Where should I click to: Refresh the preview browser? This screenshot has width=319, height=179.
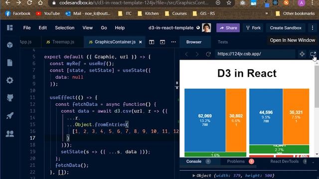coord(208,54)
